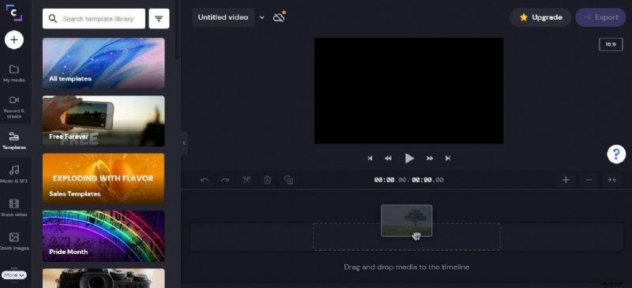Open the Free Forever template category
The width and height of the screenshot is (632, 288).
103,121
